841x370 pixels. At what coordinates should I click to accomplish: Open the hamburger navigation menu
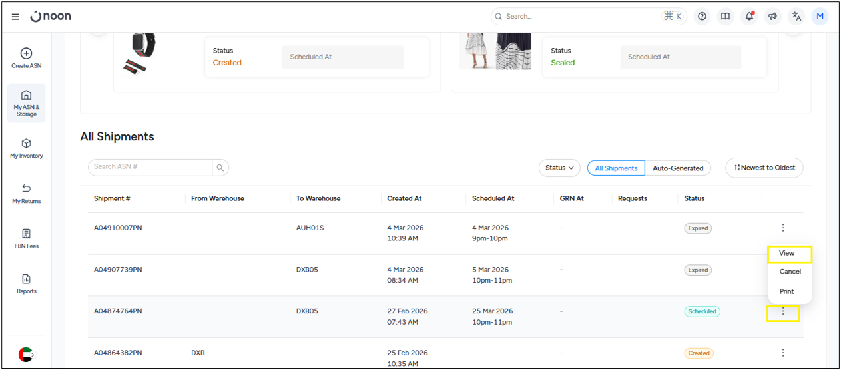[16, 17]
